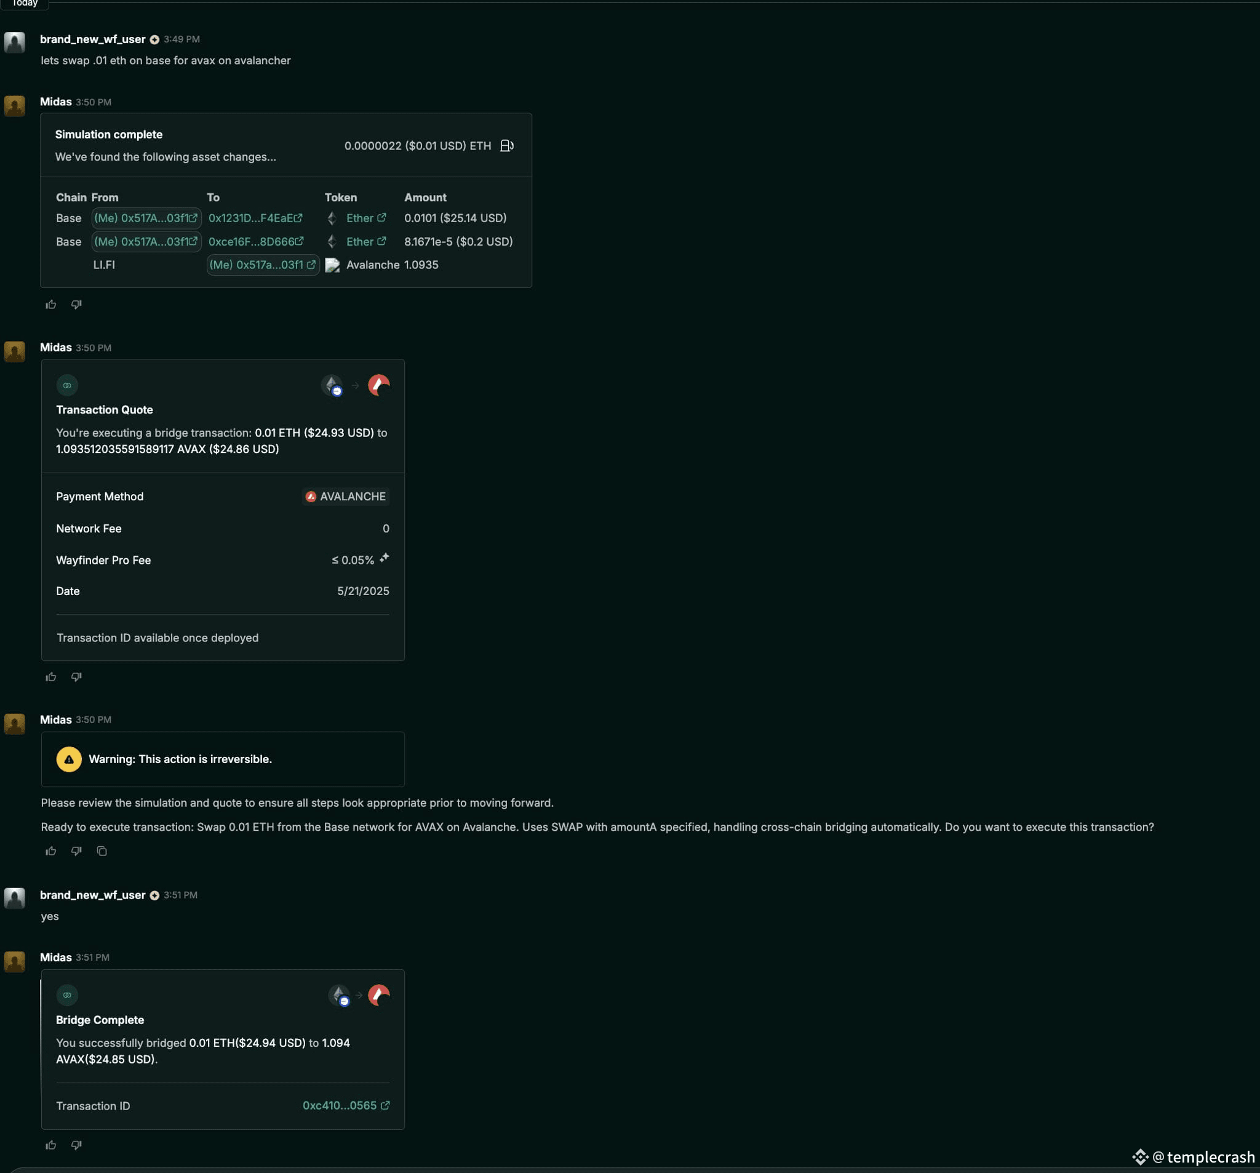The width and height of the screenshot is (1260, 1173).
Task: Click the badge icon beside the 3:51 PM username
Action: coord(154,895)
